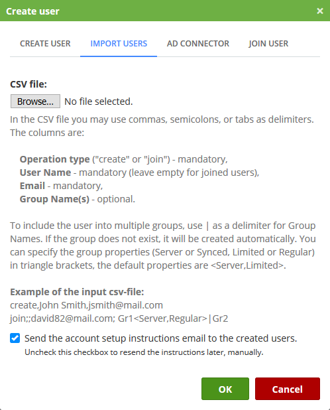Click the "create,John Smith" example line

[86, 305]
